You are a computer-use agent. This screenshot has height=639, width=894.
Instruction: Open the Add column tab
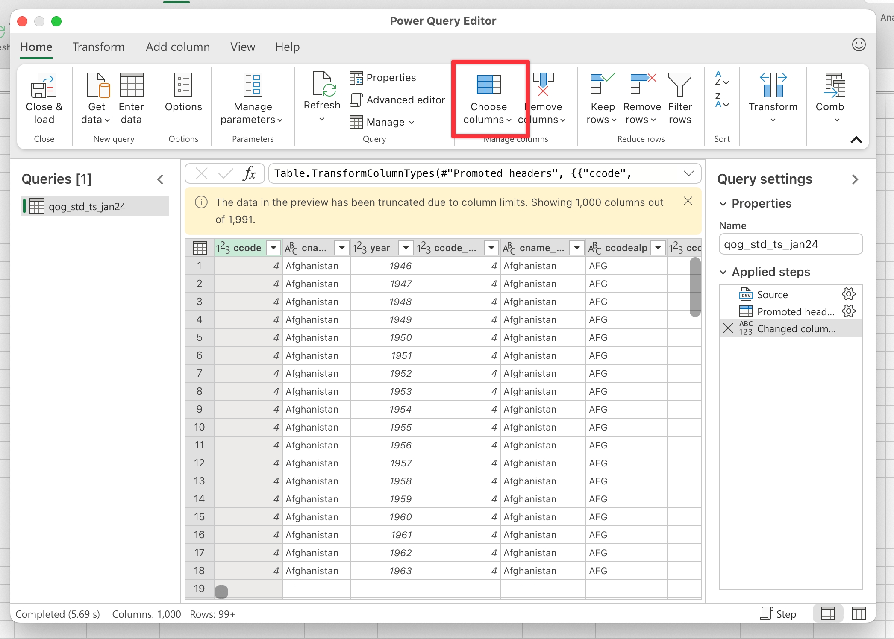(x=178, y=47)
